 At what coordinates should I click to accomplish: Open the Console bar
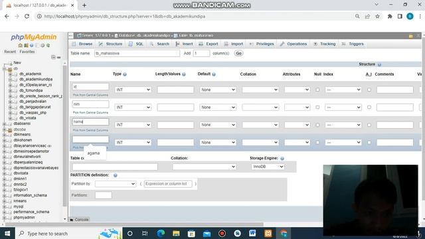point(79,220)
